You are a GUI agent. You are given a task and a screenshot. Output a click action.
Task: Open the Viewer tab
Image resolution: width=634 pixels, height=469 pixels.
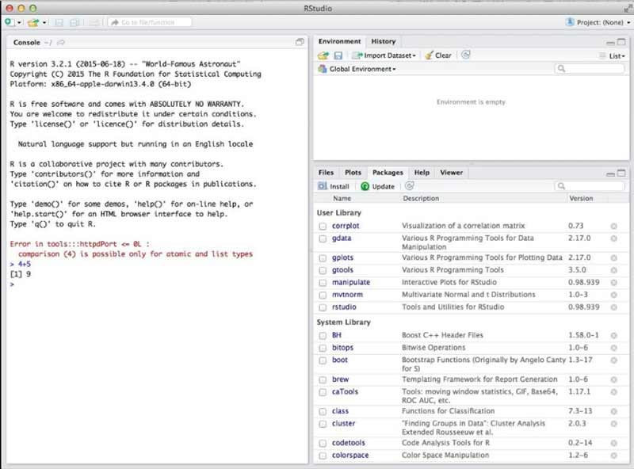451,173
